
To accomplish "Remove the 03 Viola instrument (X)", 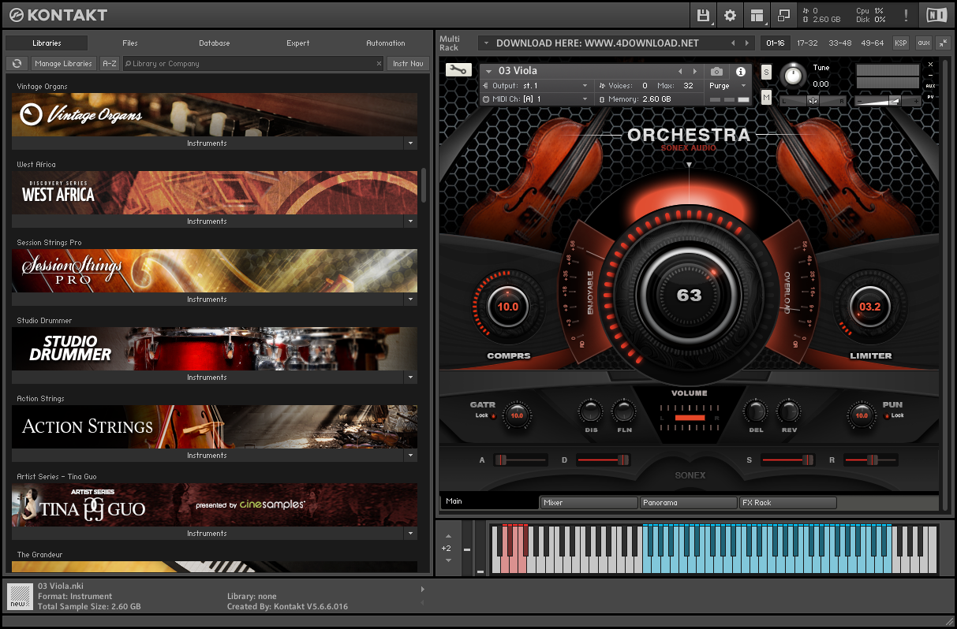I will pos(930,65).
